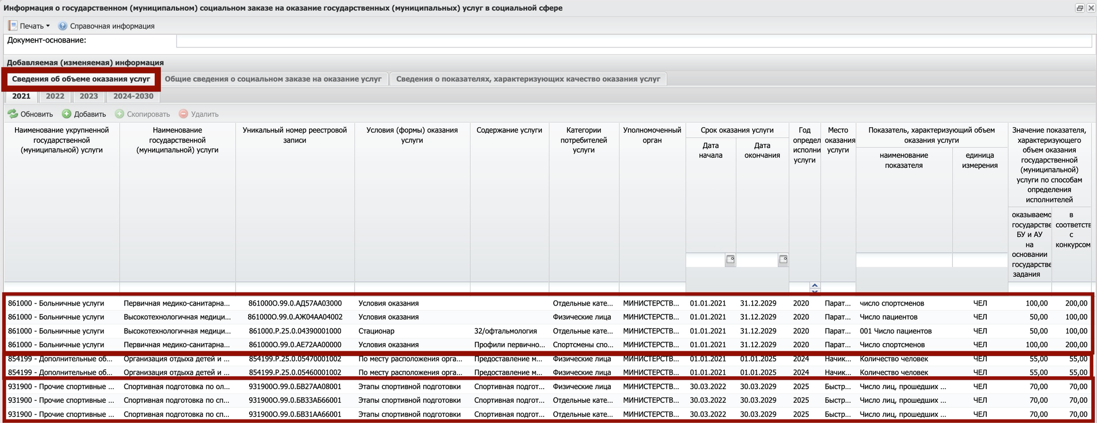The height and width of the screenshot is (423, 1097).
Task: Click the year filter spinner arrows
Action: click(x=815, y=287)
